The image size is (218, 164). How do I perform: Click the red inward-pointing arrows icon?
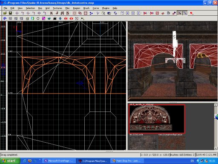click(x=66, y=18)
